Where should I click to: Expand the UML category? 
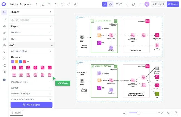31,39
